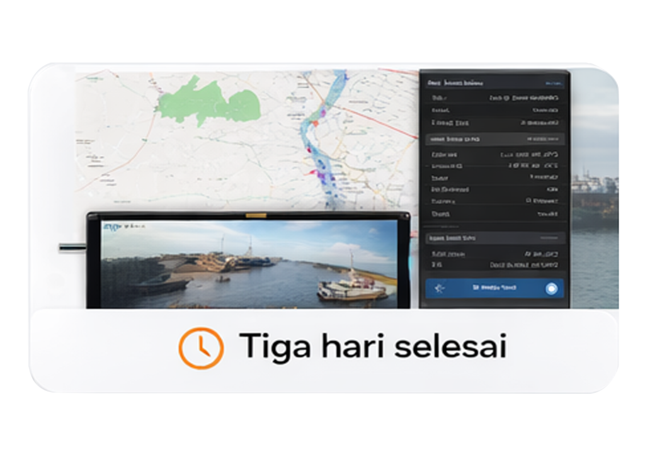Screen dimensions: 645x460
Task: Select the orange marker on the river map
Action: click(x=316, y=123)
